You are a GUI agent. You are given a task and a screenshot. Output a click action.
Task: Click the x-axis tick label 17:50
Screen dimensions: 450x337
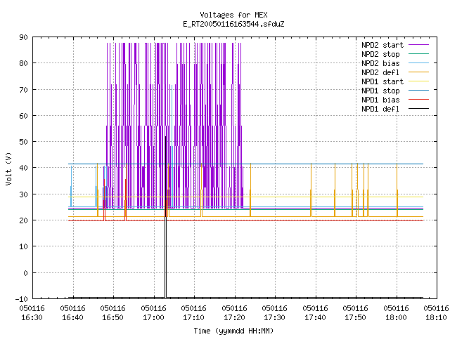[x=356, y=317]
